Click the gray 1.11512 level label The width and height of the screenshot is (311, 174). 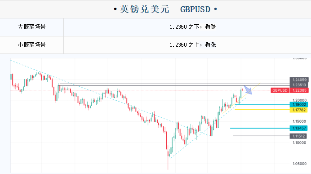click(298, 136)
